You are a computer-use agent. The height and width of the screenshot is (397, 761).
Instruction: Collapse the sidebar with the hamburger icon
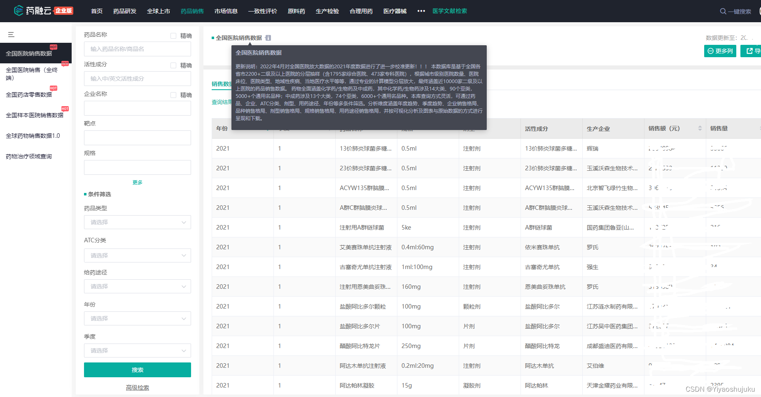tap(11, 35)
